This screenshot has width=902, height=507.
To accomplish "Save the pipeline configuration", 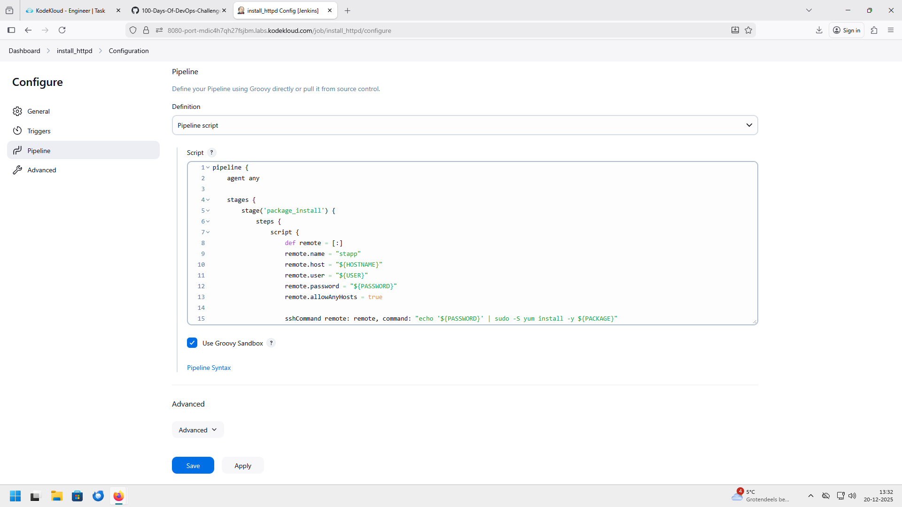I will [x=193, y=466].
